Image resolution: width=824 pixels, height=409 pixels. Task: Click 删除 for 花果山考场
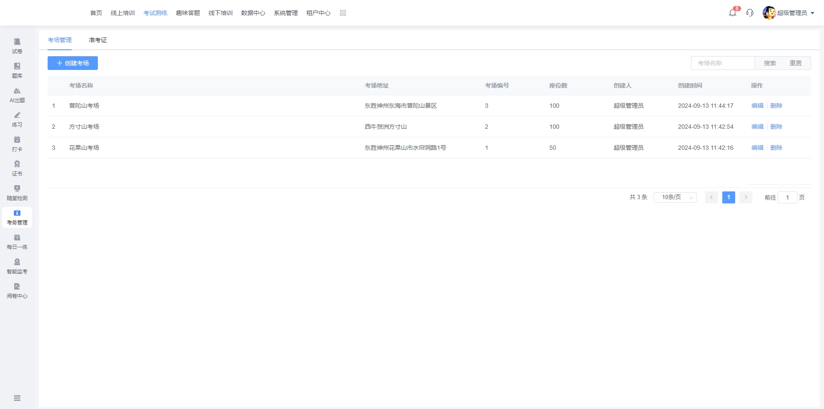776,148
